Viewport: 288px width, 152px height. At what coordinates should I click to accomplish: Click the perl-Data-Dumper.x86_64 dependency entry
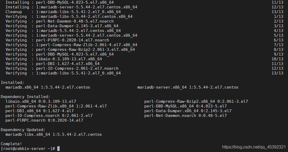pos(188,111)
